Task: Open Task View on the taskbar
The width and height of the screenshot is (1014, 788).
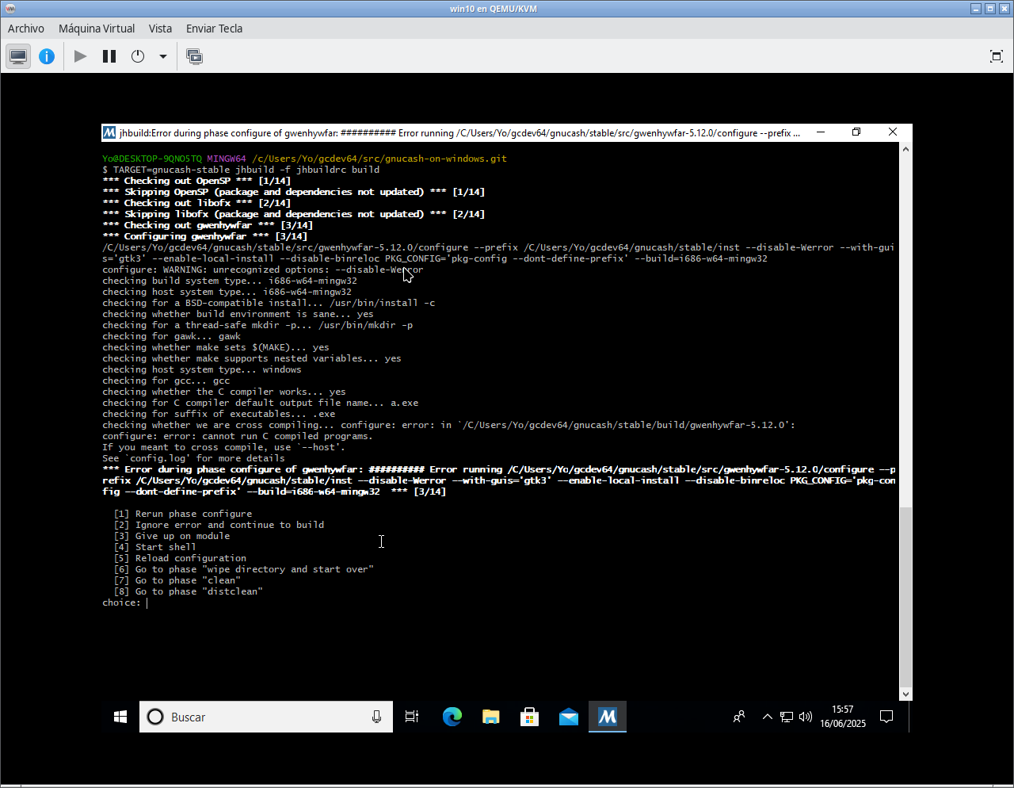Action: tap(412, 717)
